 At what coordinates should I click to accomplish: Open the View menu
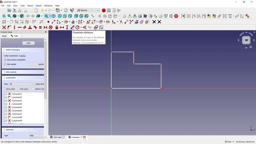point(15,6)
